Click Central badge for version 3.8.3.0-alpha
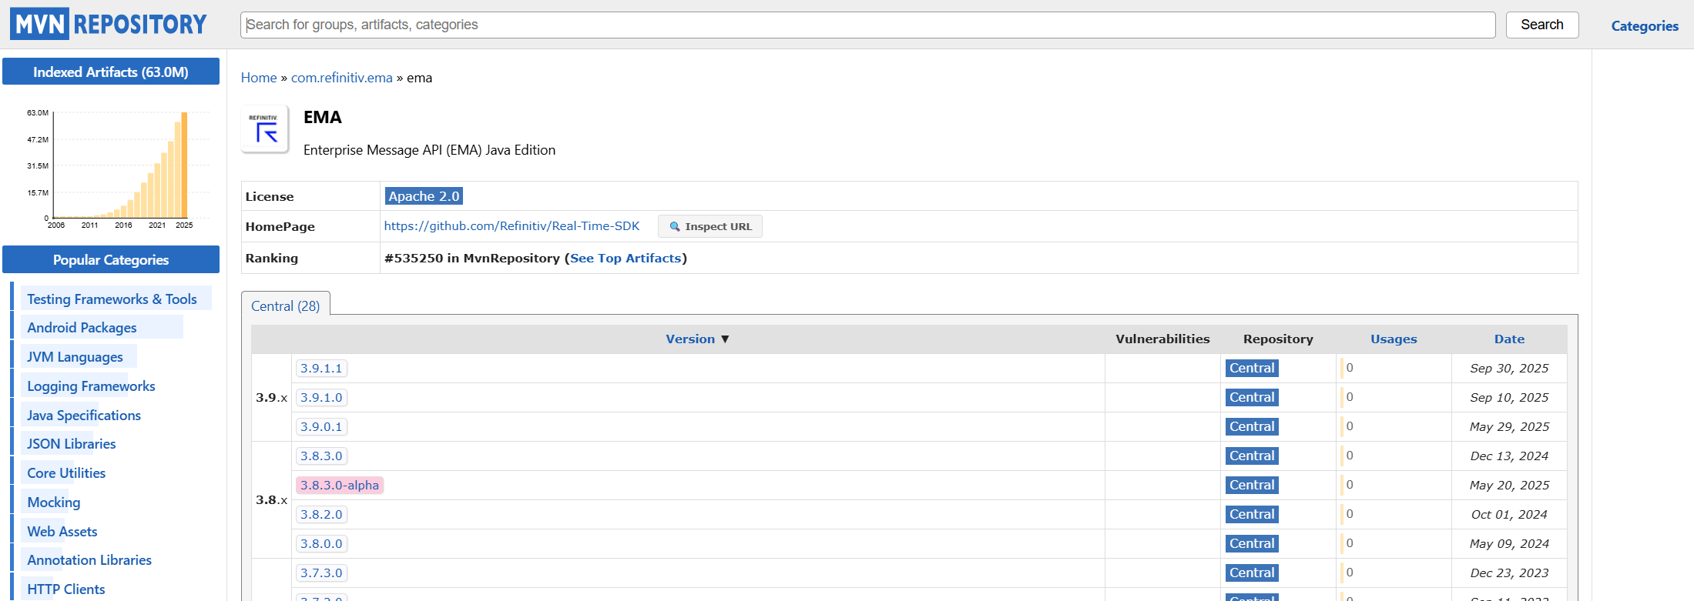 coord(1252,486)
